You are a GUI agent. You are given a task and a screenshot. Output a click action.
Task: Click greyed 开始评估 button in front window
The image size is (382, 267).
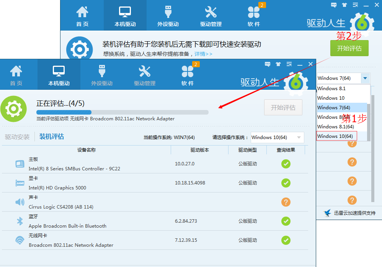(x=283, y=107)
